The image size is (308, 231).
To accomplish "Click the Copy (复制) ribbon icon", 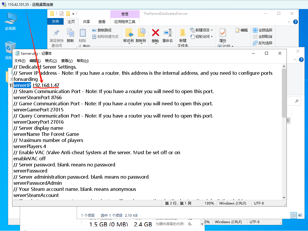I will pos(70,33).
